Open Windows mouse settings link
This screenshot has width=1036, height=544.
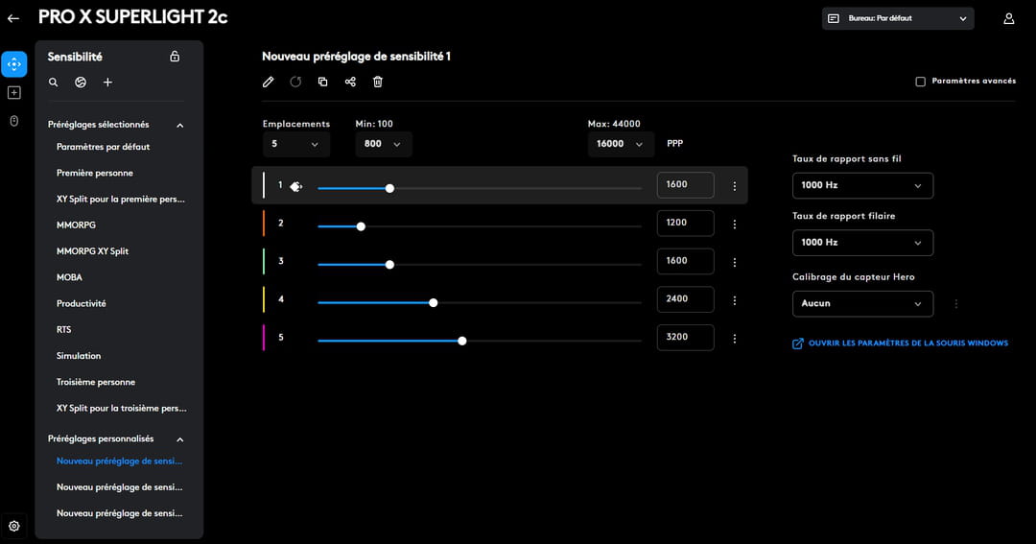[907, 343]
